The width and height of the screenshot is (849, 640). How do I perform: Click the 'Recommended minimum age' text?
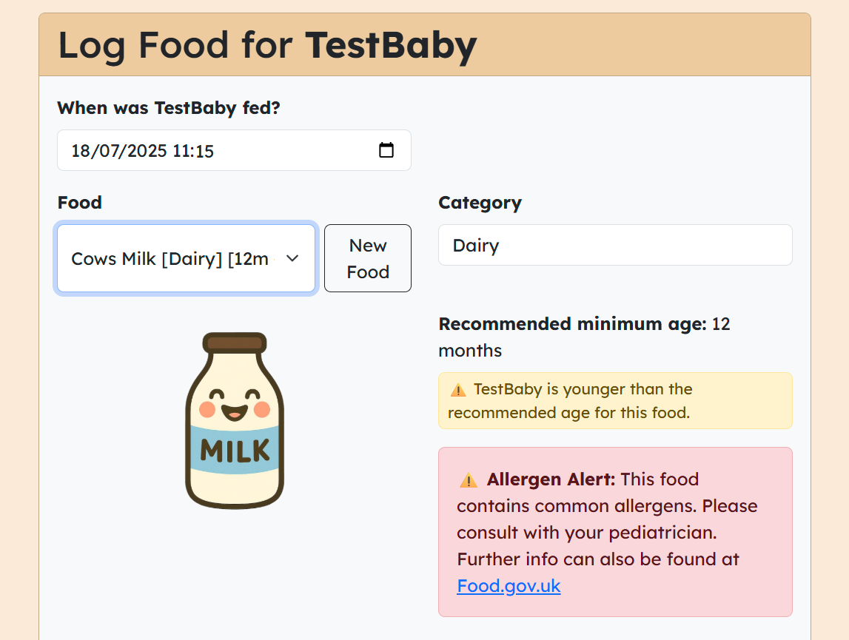pyautogui.click(x=572, y=324)
